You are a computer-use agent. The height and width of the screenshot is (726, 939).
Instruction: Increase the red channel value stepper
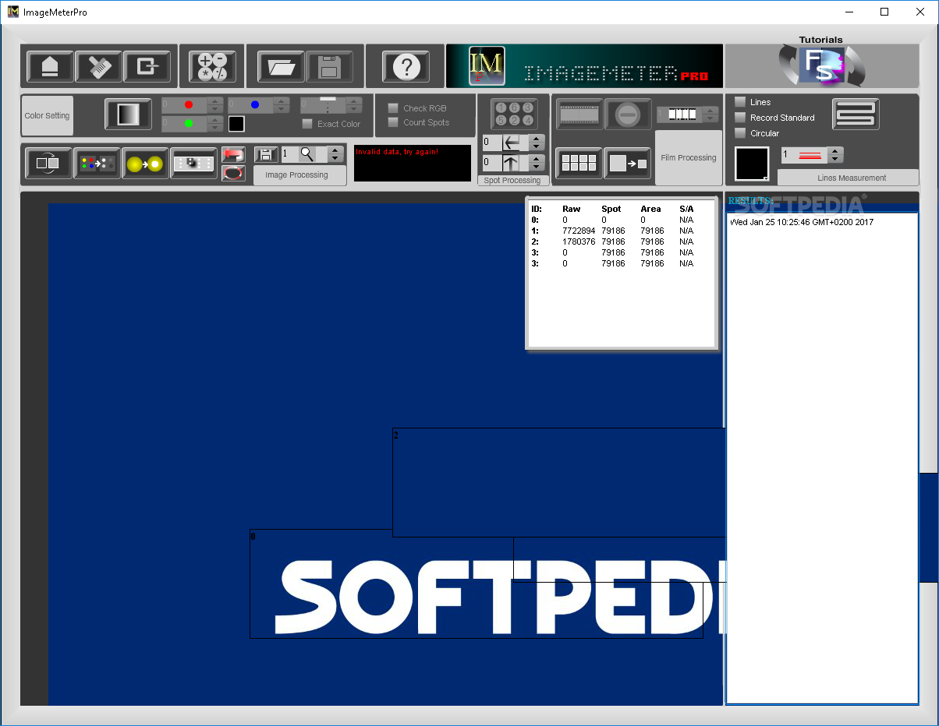click(215, 100)
